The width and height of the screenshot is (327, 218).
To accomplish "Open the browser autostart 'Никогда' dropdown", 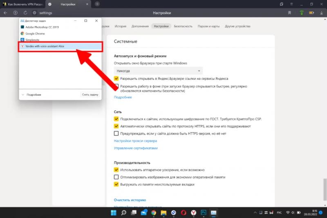I will coord(158,71).
